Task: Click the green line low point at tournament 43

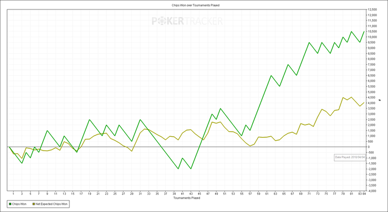Action: click(191, 169)
